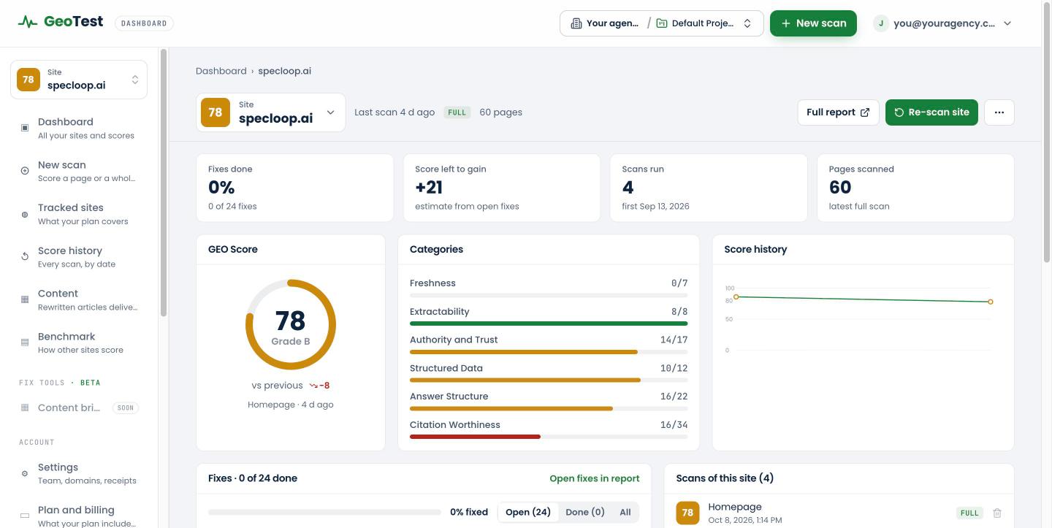Select the Done (0) fixes tab
This screenshot has height=528, width=1052.
pos(585,512)
